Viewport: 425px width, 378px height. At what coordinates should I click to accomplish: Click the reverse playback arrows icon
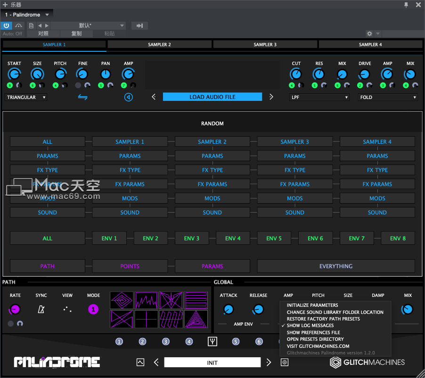point(82,97)
